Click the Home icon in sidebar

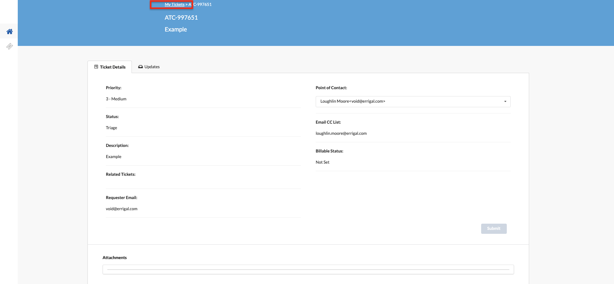click(x=10, y=31)
